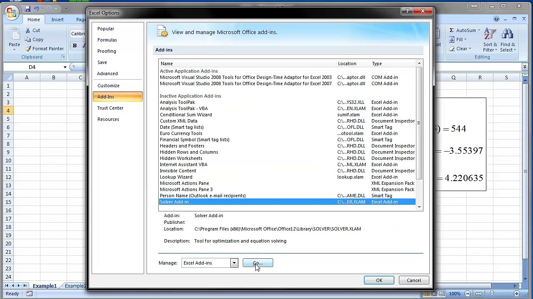
Task: Click macro recording icon in status bar
Action: click(29, 294)
